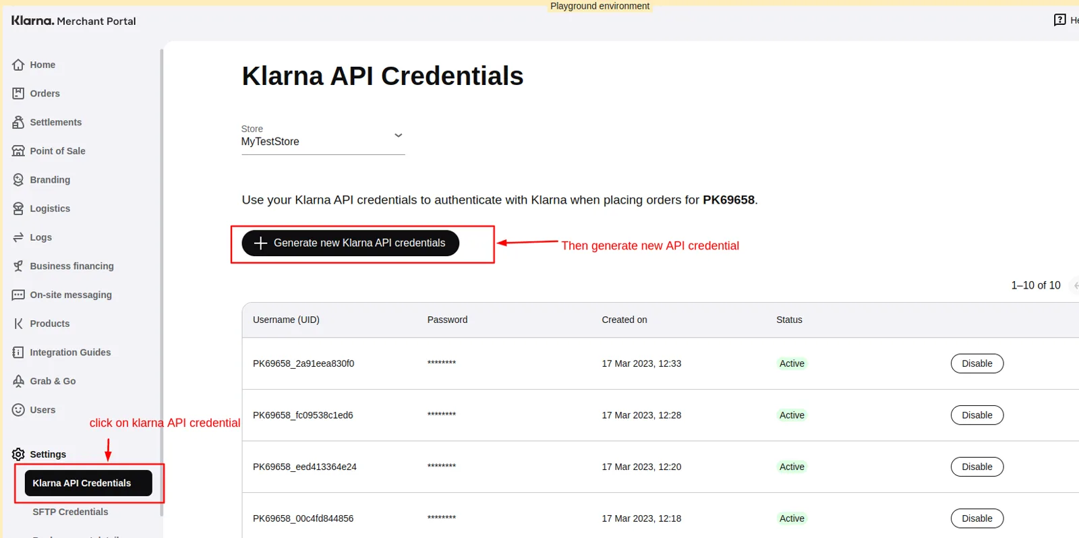The width and height of the screenshot is (1079, 538).
Task: Click the plus icon on Generate button
Action: coord(261,243)
